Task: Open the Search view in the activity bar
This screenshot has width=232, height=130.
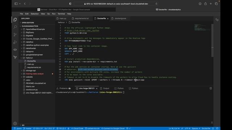Action: (15, 27)
